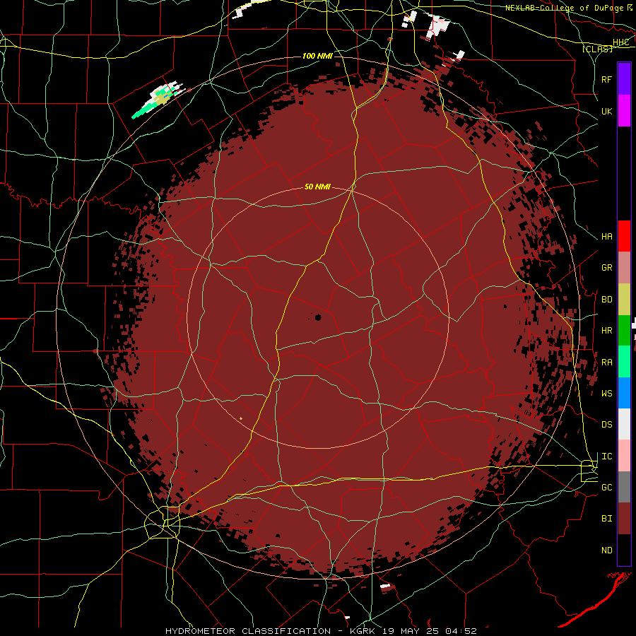Click the GC legend label
This screenshot has width=636, height=636.
(607, 488)
